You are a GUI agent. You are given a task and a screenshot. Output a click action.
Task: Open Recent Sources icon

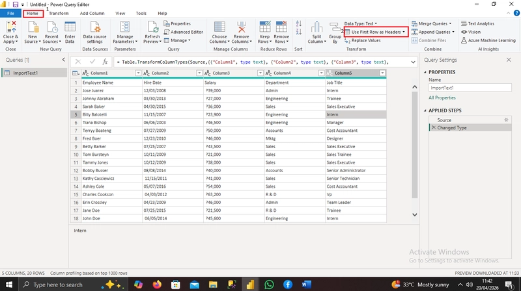(x=51, y=27)
